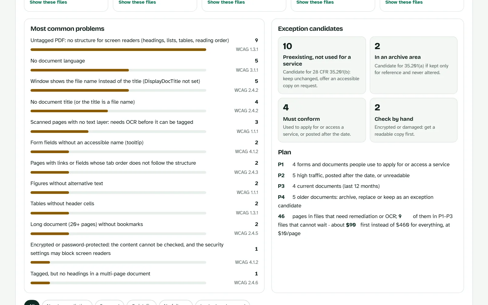Select the P2 plan row about high traffic

click(344, 175)
